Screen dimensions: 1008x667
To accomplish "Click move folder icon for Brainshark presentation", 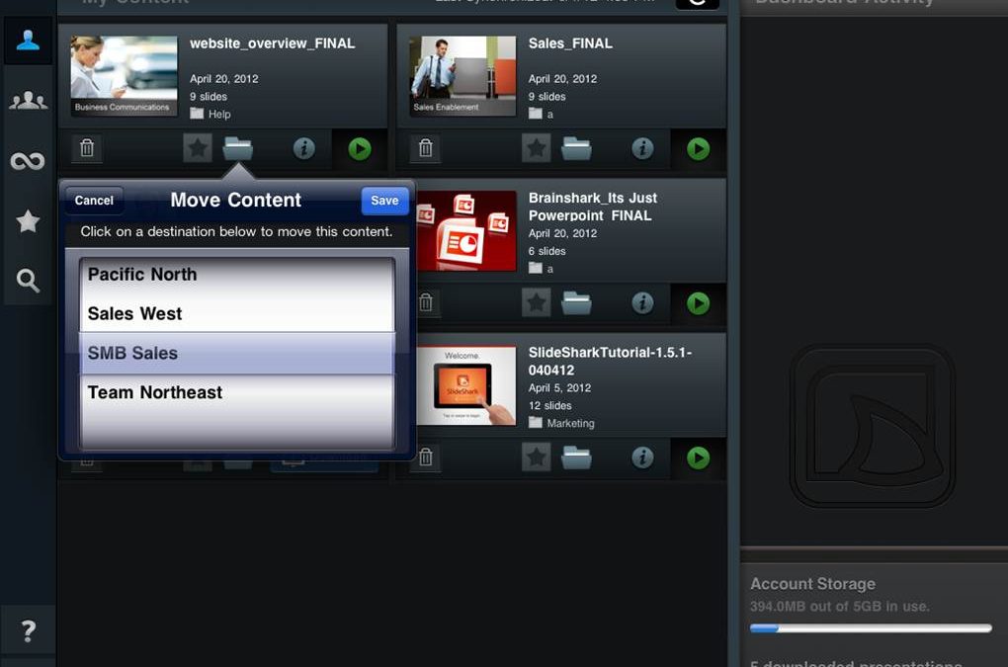I will click(x=577, y=302).
